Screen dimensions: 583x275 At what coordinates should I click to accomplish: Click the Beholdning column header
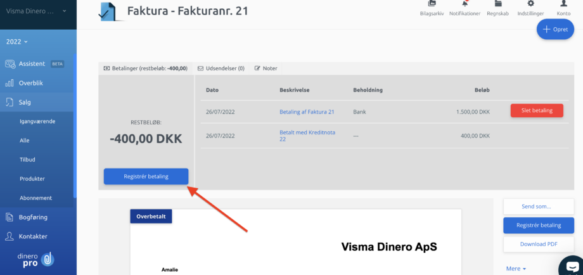[368, 90]
